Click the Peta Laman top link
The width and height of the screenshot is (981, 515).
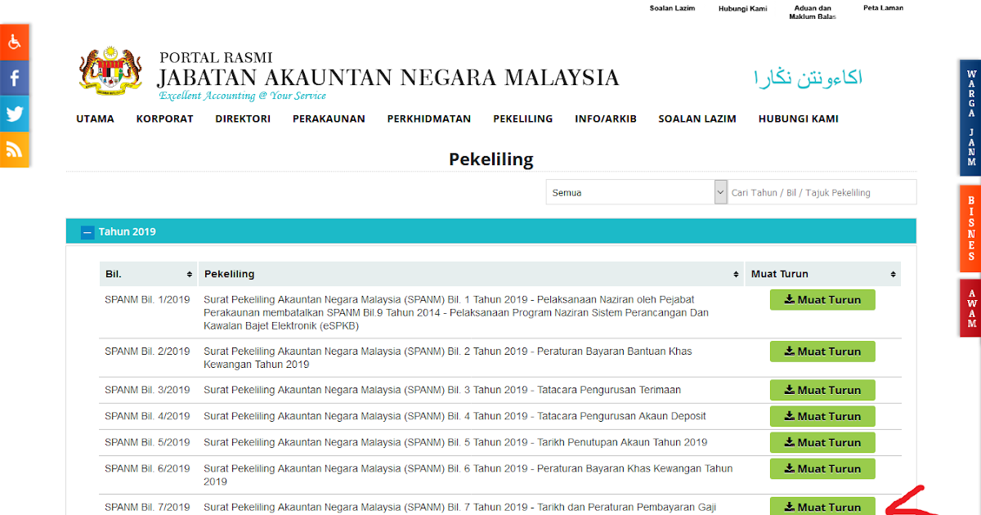click(x=883, y=8)
